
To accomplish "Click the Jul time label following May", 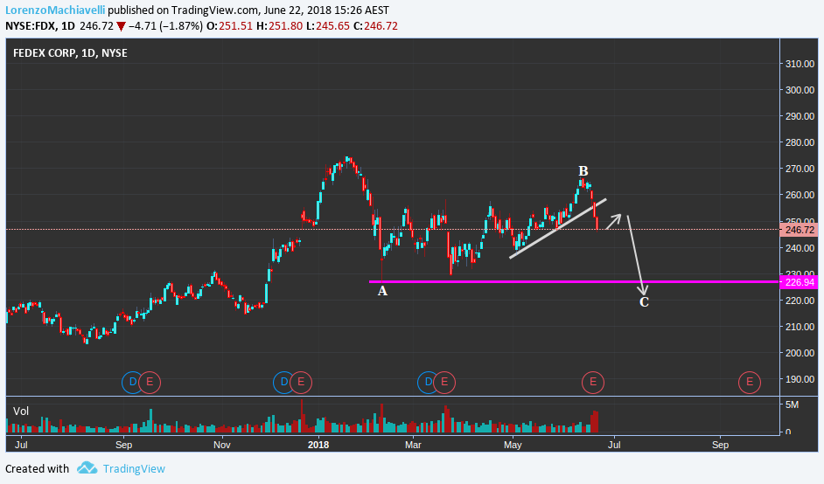I will [614, 445].
